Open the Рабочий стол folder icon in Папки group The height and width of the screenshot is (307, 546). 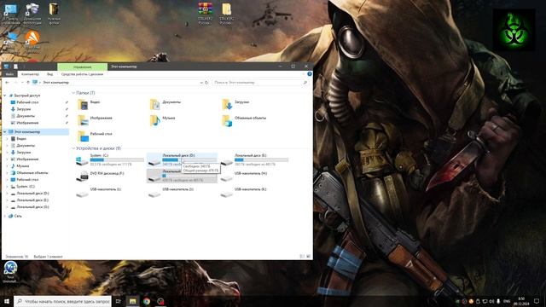point(83,136)
